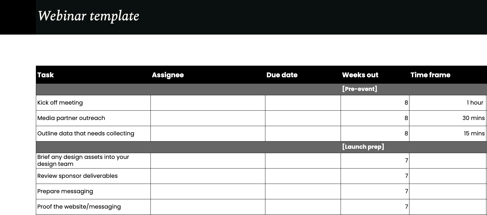Click Due date field for Media partner outreach
The width and height of the screenshot is (487, 215).
click(x=303, y=118)
